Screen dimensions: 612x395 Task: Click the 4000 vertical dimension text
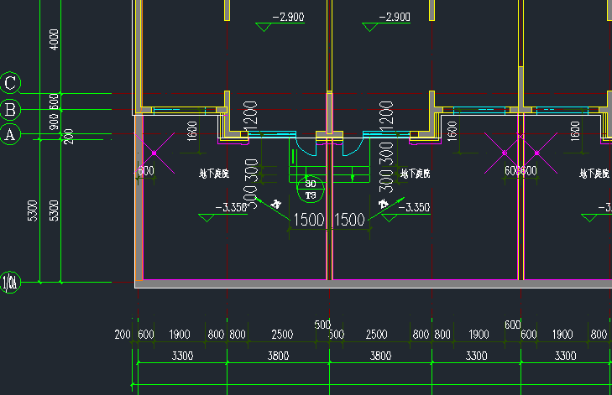(55, 39)
